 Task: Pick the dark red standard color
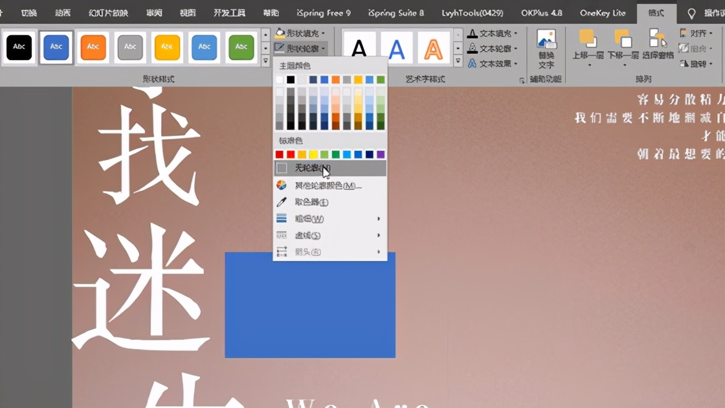click(279, 154)
